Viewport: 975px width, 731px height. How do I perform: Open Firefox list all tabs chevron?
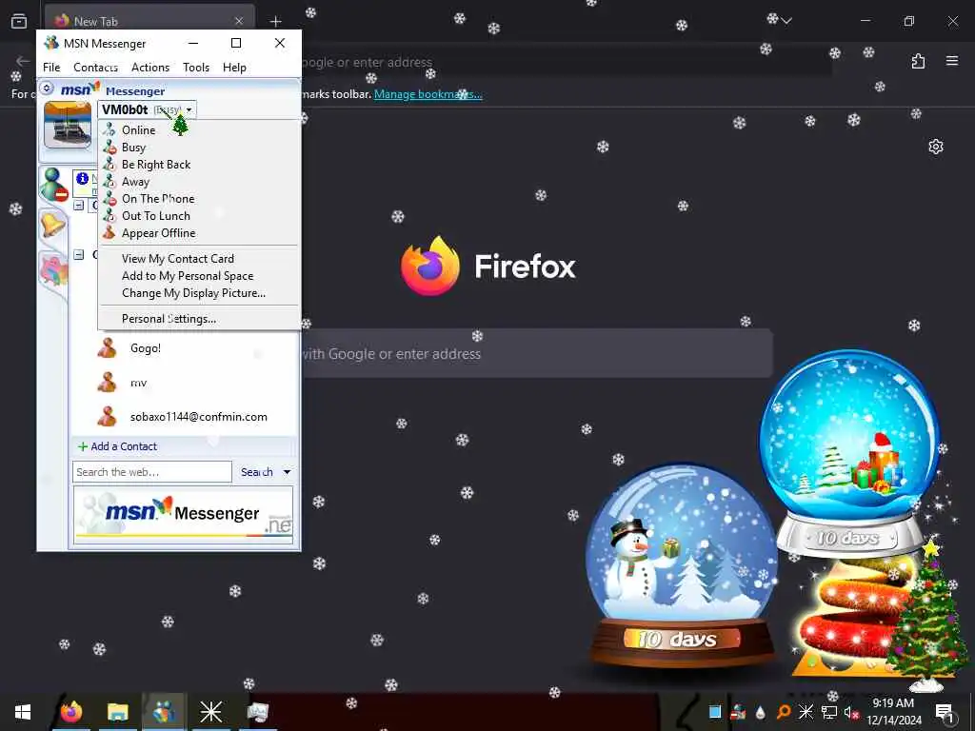(x=786, y=21)
